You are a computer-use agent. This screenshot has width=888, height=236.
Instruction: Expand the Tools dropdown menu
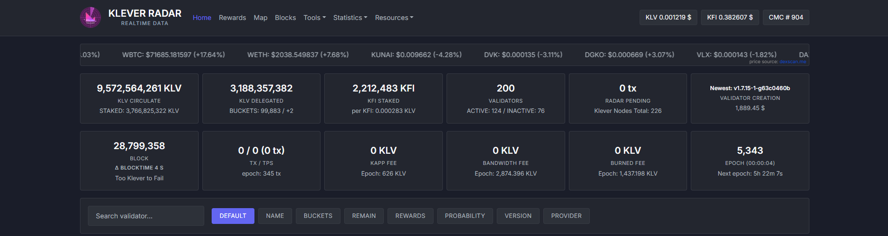(x=314, y=18)
